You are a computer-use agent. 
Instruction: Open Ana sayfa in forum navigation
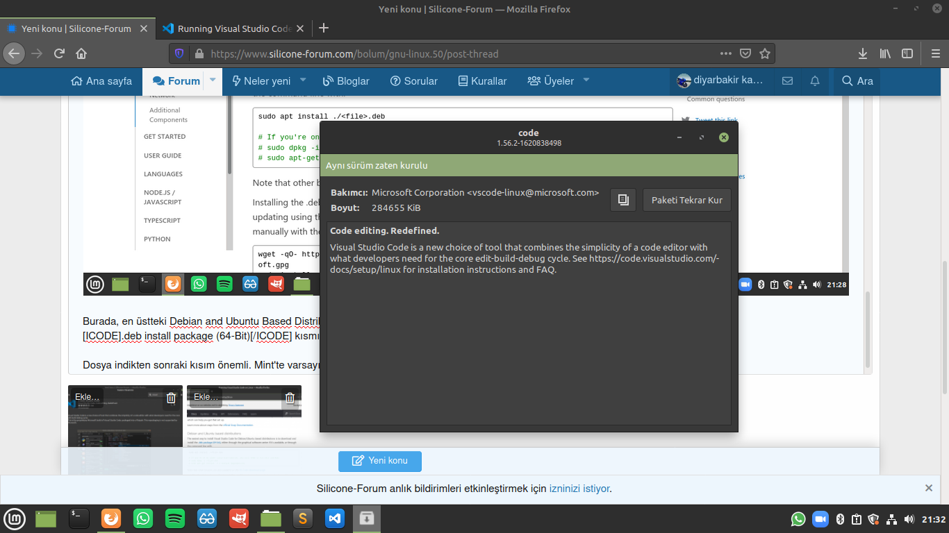pyautogui.click(x=101, y=81)
